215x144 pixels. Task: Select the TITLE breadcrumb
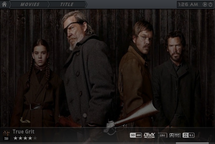(67, 4)
